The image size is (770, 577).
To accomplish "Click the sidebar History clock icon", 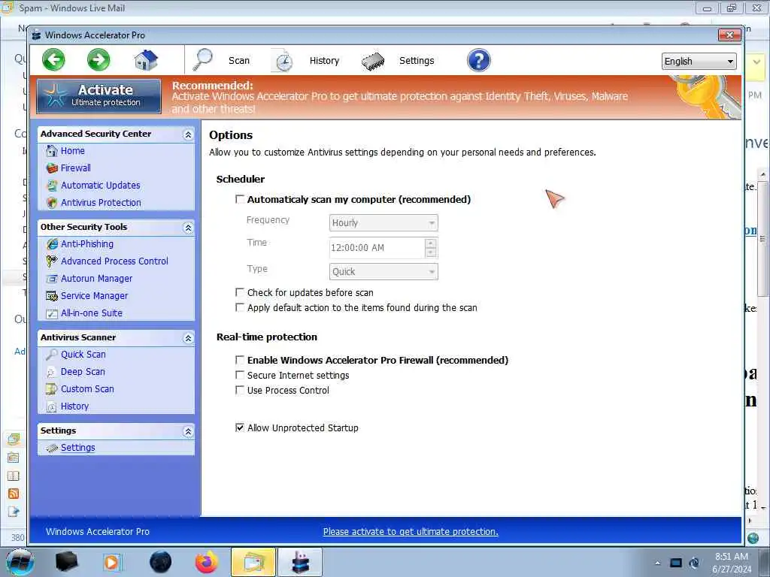I will tap(52, 406).
